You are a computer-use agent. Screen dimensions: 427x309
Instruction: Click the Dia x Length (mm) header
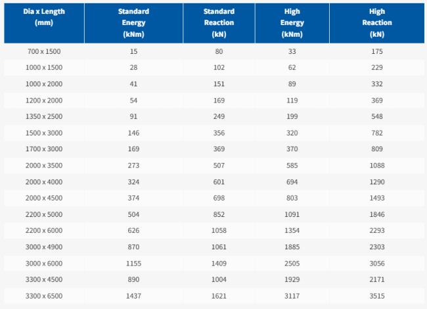tap(44, 17)
